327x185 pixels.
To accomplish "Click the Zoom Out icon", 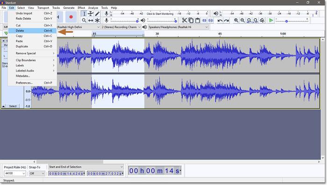I will (242, 21).
